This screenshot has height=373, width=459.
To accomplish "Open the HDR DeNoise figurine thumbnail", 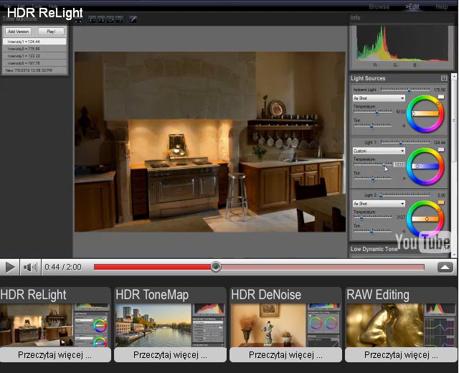I will click(285, 325).
